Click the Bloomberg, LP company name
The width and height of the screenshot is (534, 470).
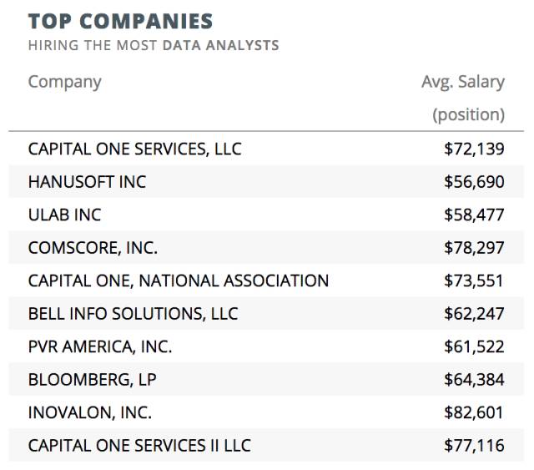coord(92,380)
